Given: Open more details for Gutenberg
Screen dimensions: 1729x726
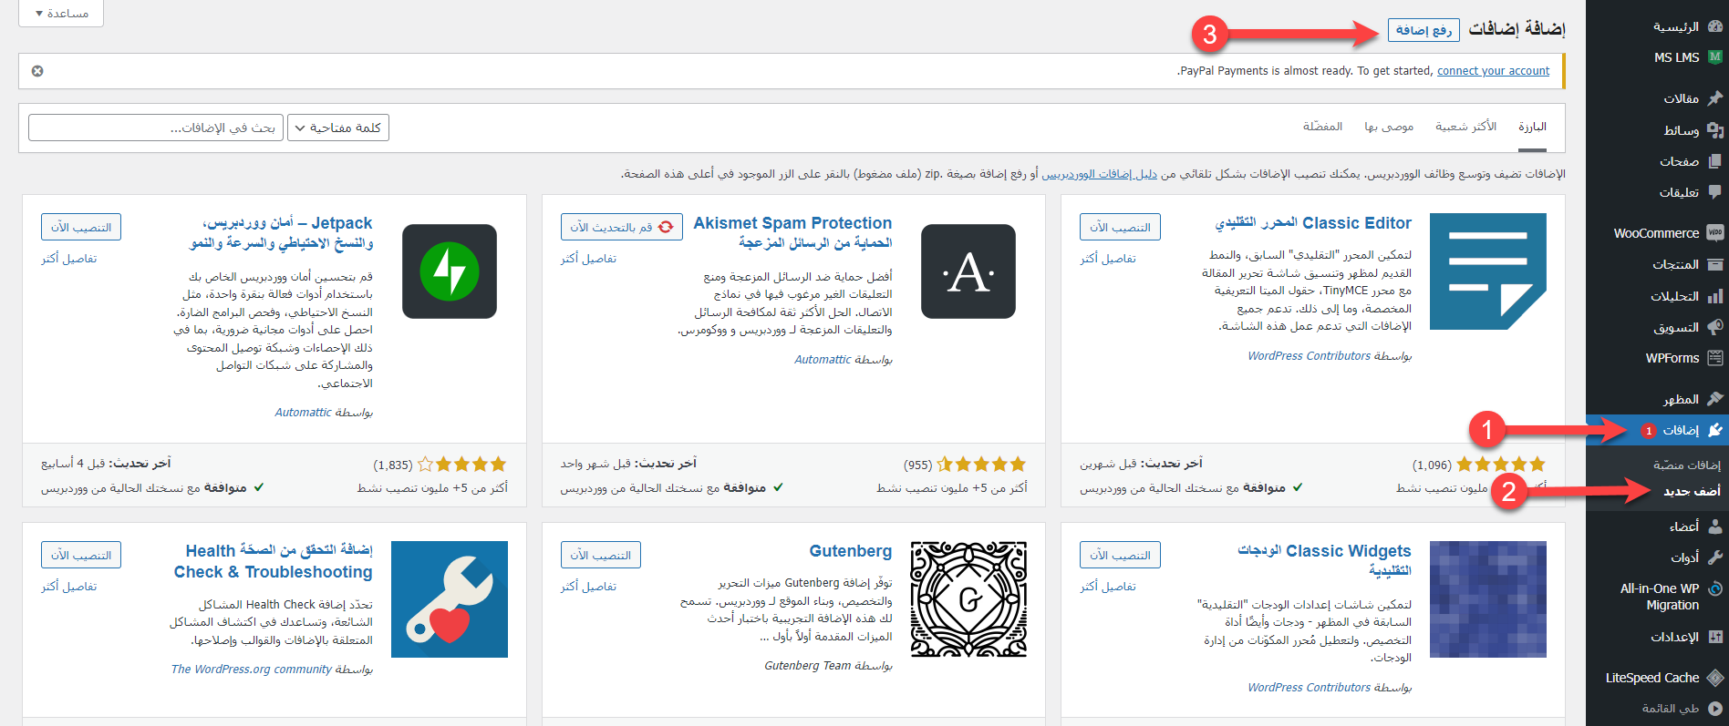Looking at the screenshot, I should coord(588,587).
